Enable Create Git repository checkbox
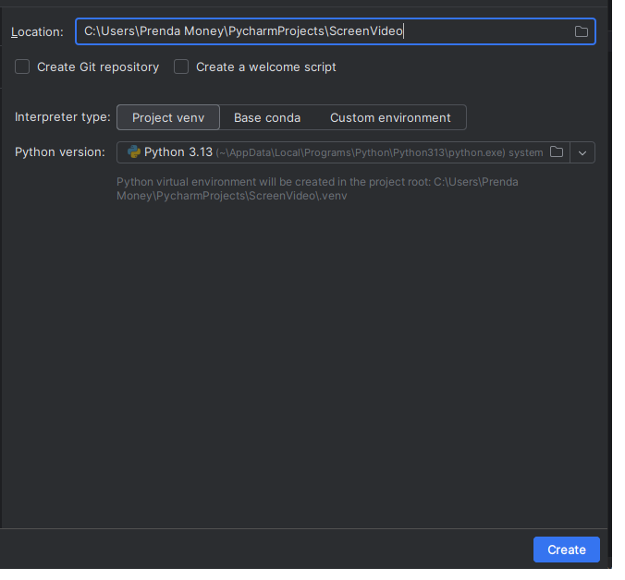This screenshot has height=580, width=625. (22, 66)
